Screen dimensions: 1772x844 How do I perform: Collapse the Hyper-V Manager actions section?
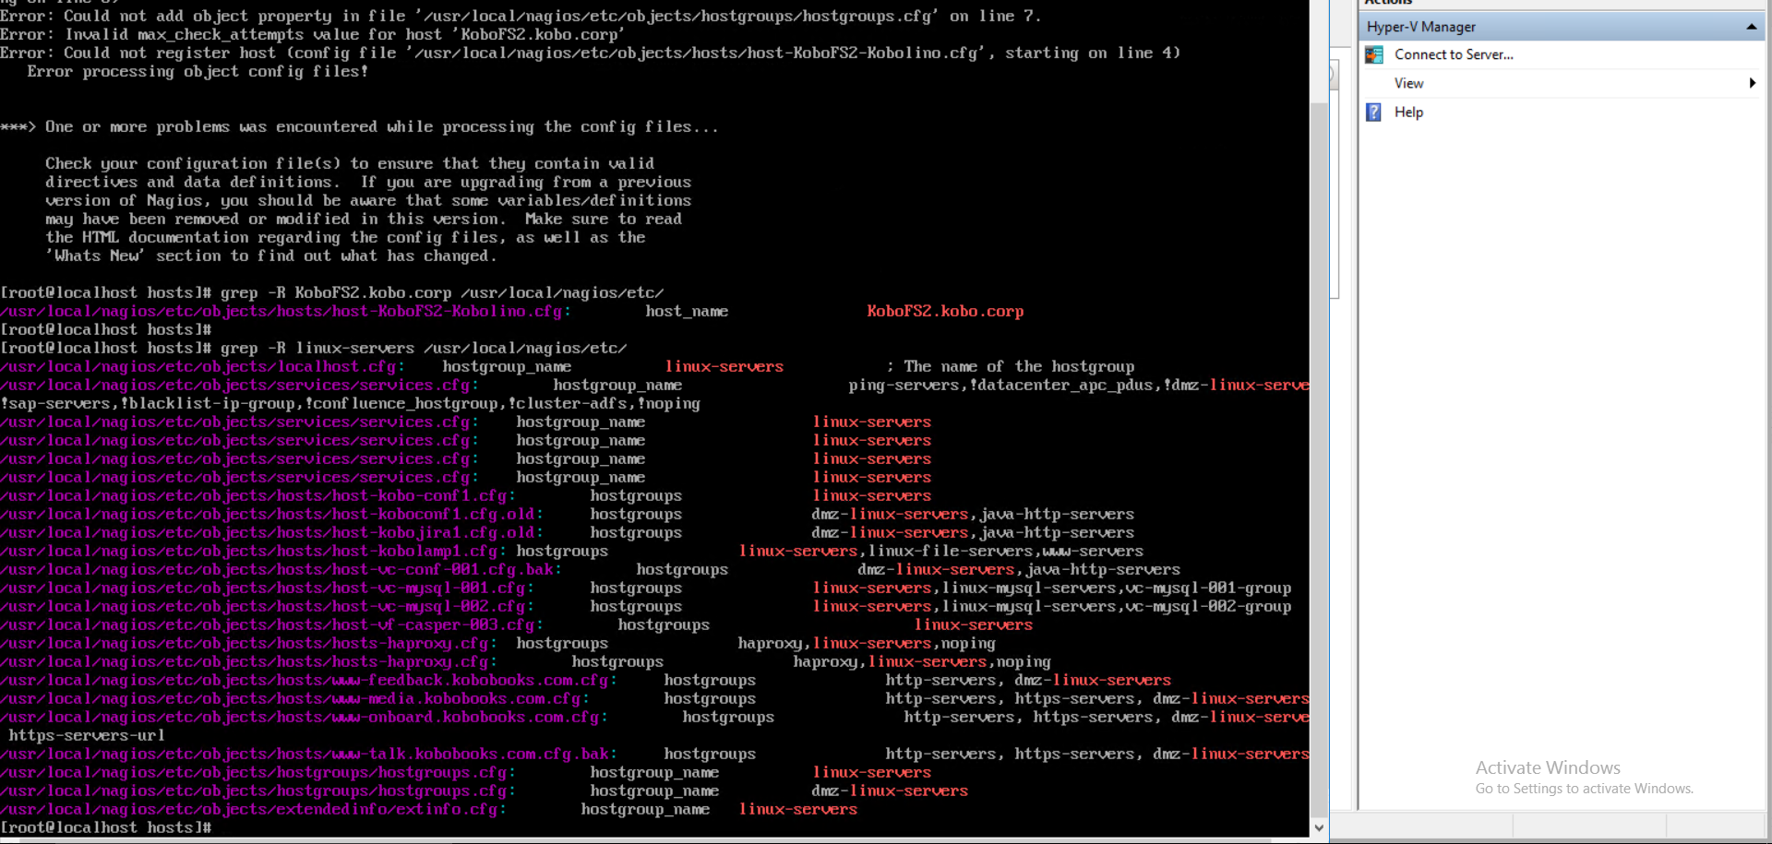coord(1751,27)
